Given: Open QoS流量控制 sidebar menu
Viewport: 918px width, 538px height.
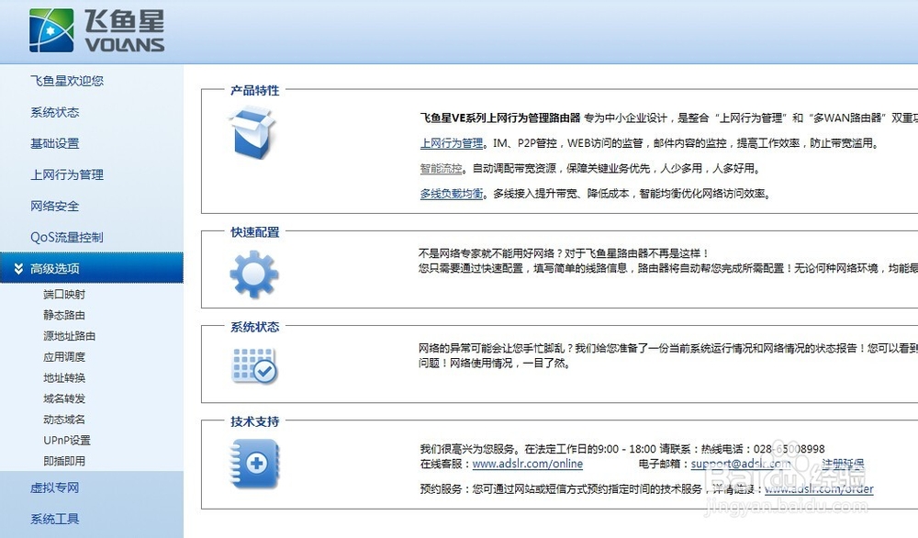Looking at the screenshot, I should [67, 237].
